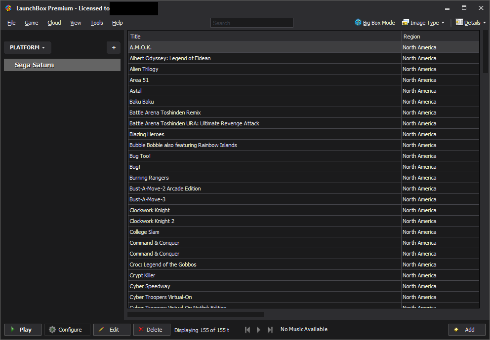Skip to next music track
Viewport: 490px width, 340px height.
[x=270, y=330]
